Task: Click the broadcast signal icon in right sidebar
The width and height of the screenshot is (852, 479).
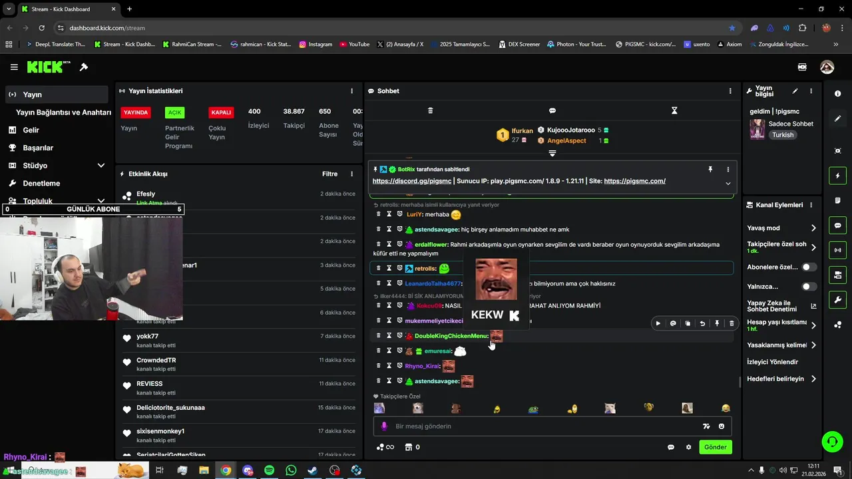Action: tap(837, 250)
